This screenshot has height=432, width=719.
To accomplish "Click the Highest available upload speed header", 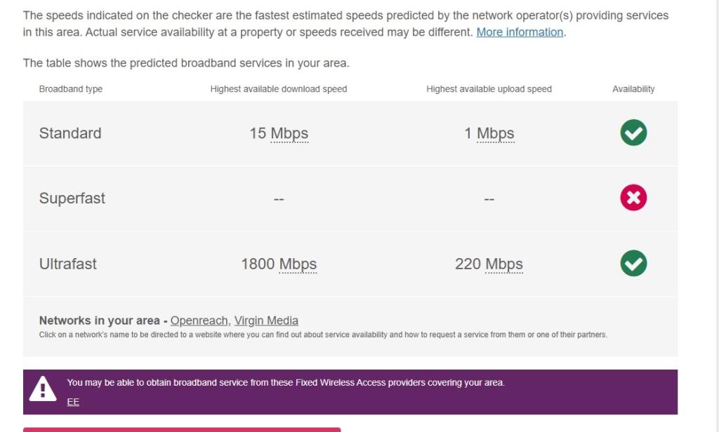I will click(489, 89).
